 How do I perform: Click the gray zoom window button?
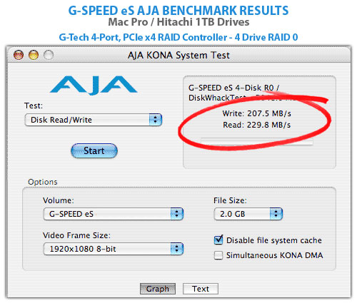point(49,55)
